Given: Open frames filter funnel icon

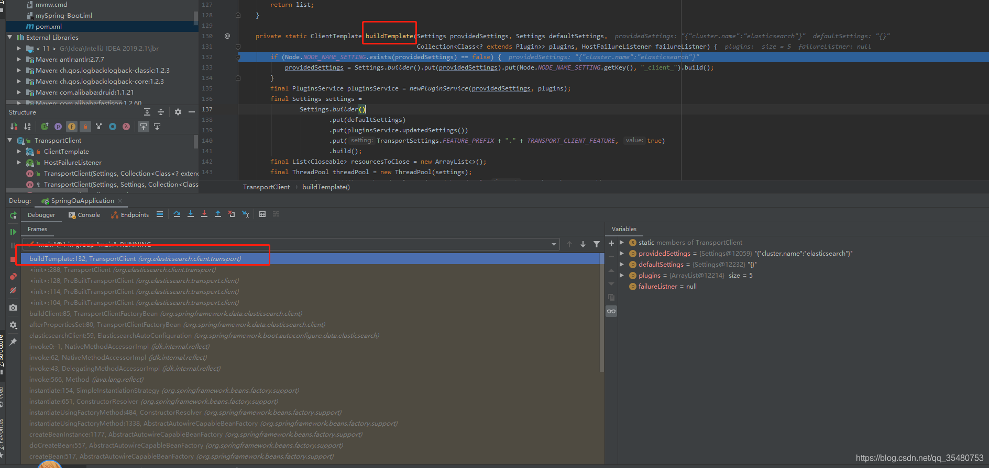Looking at the screenshot, I should [x=596, y=244].
